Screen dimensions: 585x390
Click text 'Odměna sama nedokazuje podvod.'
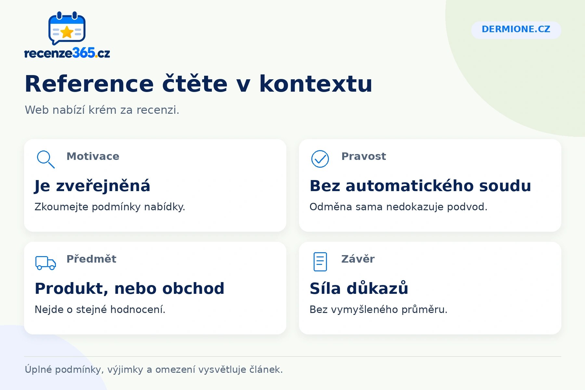click(398, 207)
